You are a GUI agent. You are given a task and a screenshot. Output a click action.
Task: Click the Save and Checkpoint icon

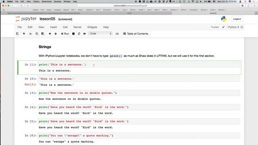click(17, 34)
